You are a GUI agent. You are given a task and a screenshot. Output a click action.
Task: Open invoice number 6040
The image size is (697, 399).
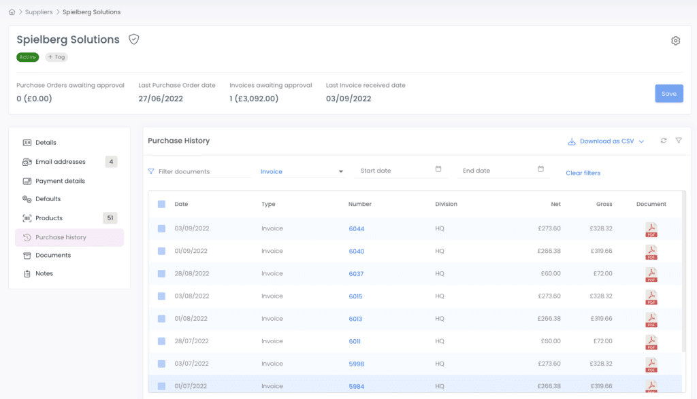357,251
